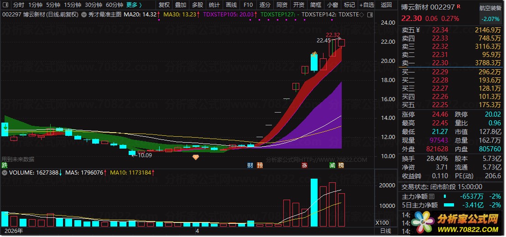Select the 1分钟 period tab
Screen dimensions: 506x237
[x=35, y=5]
